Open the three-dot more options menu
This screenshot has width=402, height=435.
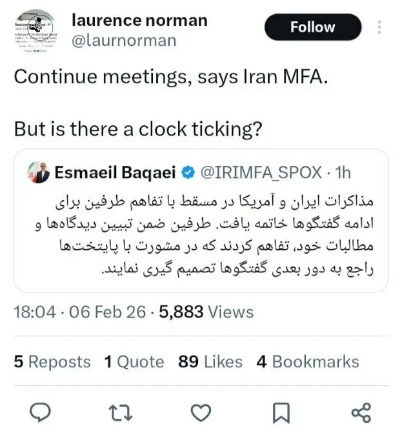(x=379, y=28)
